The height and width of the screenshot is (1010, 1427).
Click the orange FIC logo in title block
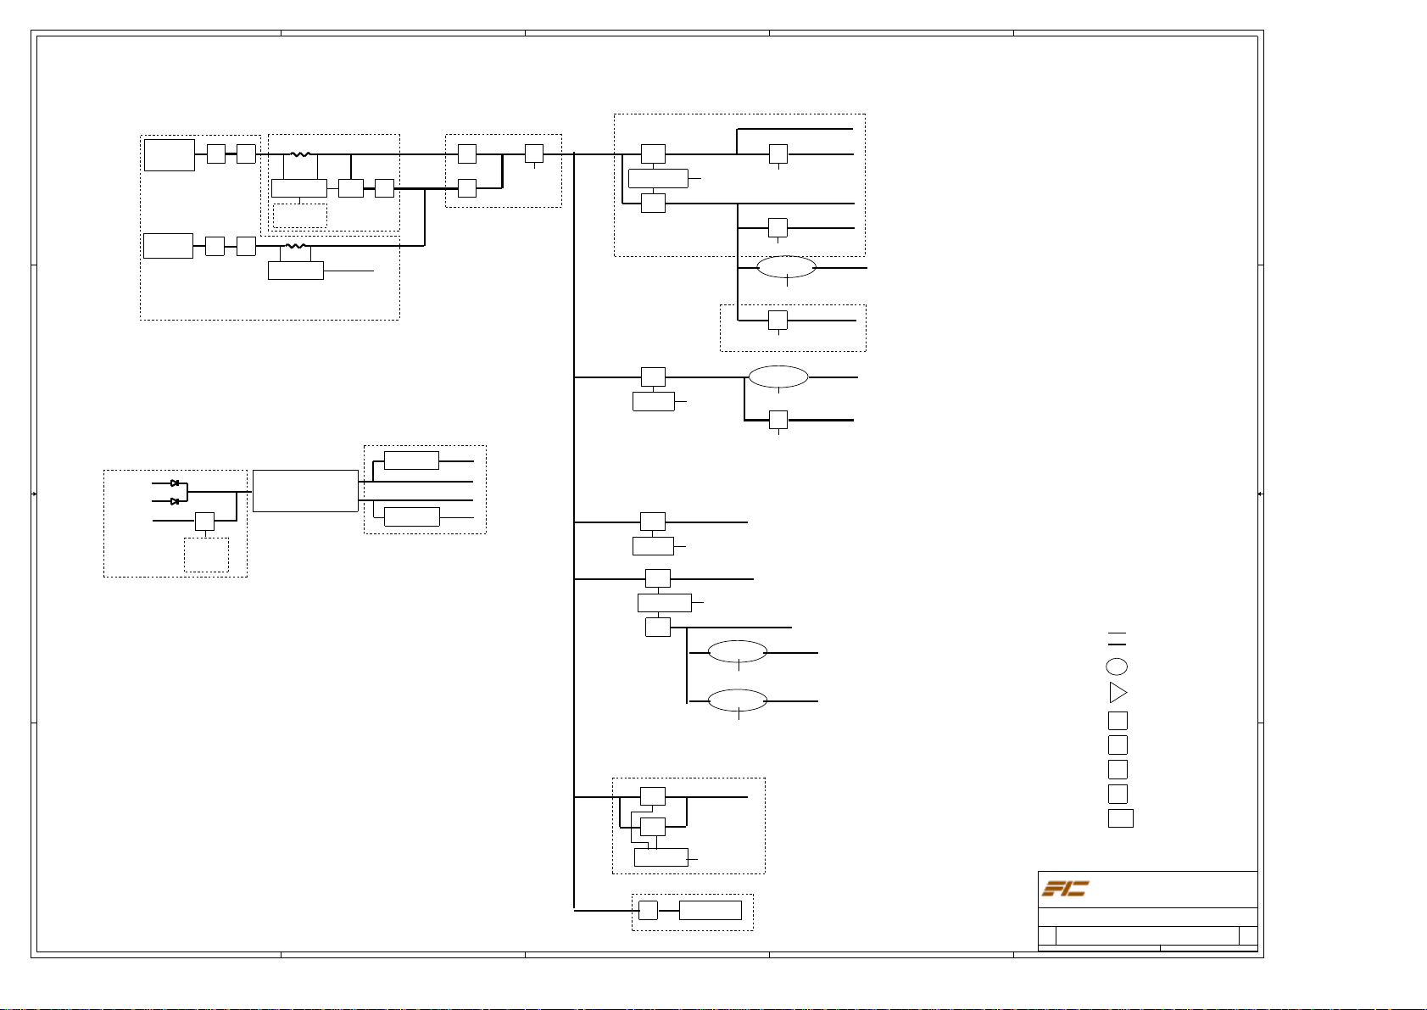coord(1066,889)
